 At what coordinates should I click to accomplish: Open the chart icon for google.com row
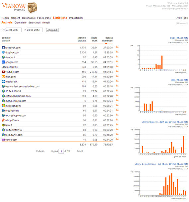(x=117, y=61)
